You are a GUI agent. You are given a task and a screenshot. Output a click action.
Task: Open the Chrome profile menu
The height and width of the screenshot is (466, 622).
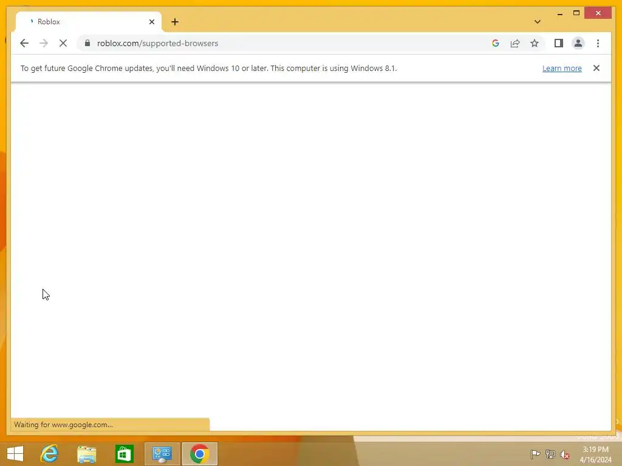(x=578, y=43)
